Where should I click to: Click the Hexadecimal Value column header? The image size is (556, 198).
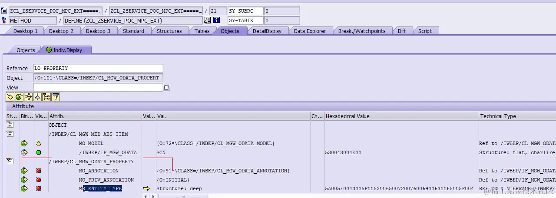pyautogui.click(x=401, y=116)
